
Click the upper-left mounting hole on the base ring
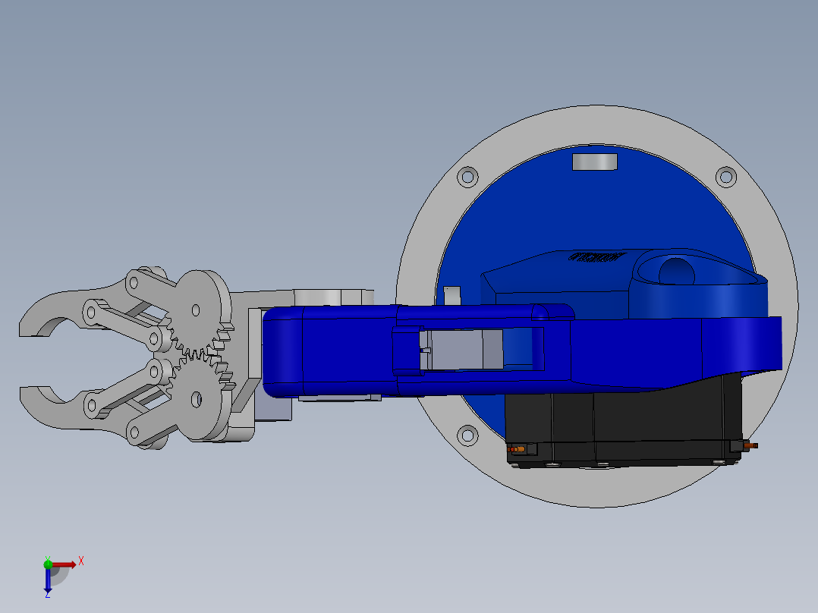[467, 177]
